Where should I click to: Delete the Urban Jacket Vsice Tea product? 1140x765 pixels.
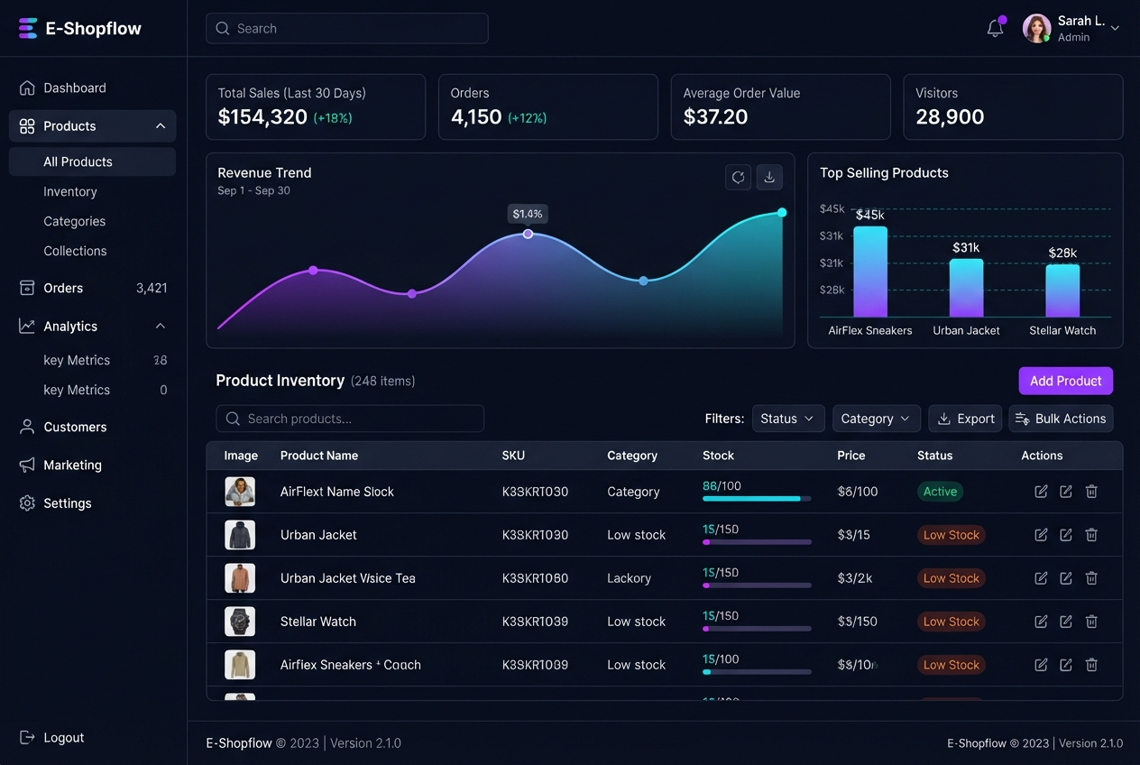pyautogui.click(x=1091, y=578)
